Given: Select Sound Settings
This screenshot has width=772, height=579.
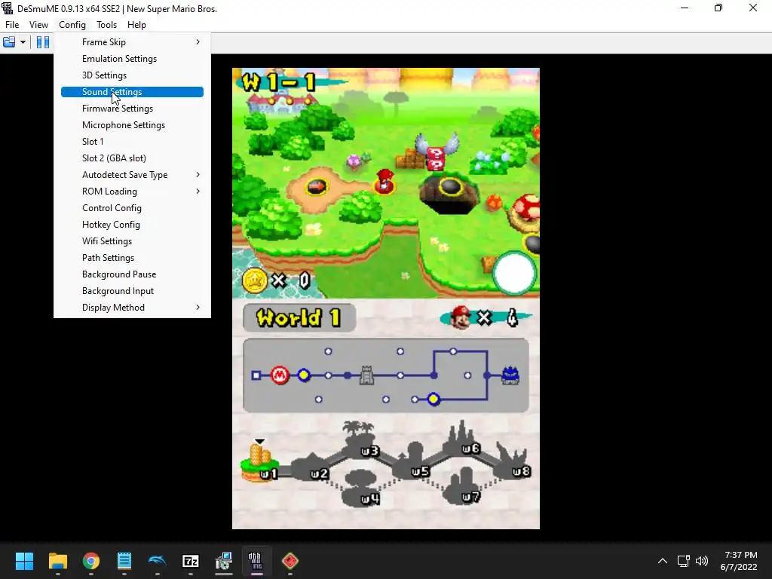Looking at the screenshot, I should point(132,91).
